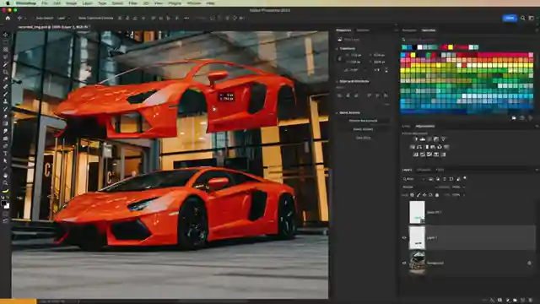The width and height of the screenshot is (540, 304).
Task: Select the Eyedropper tool
Action: (6, 79)
